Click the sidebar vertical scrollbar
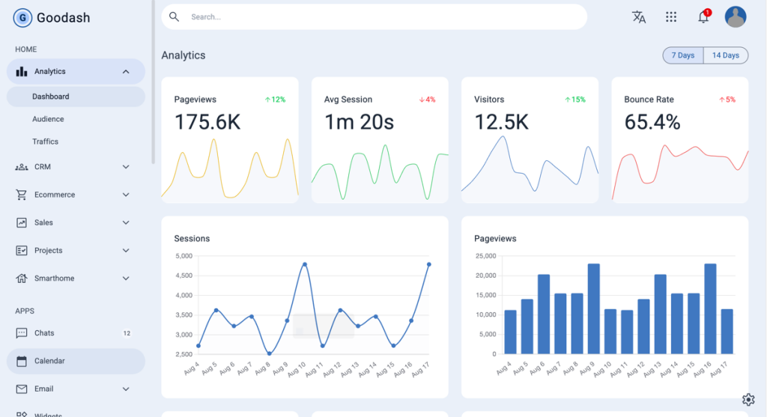This screenshot has width=767, height=417. pyautogui.click(x=153, y=82)
